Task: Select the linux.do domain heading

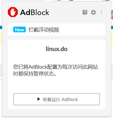Action: (57, 49)
